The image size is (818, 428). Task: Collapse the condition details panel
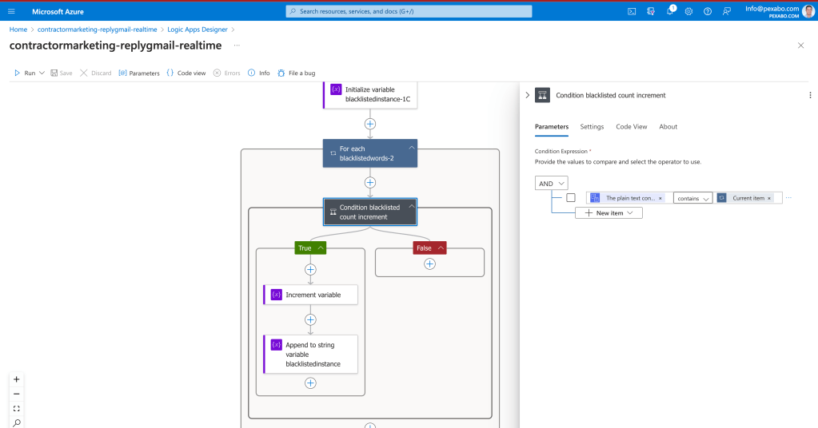528,95
